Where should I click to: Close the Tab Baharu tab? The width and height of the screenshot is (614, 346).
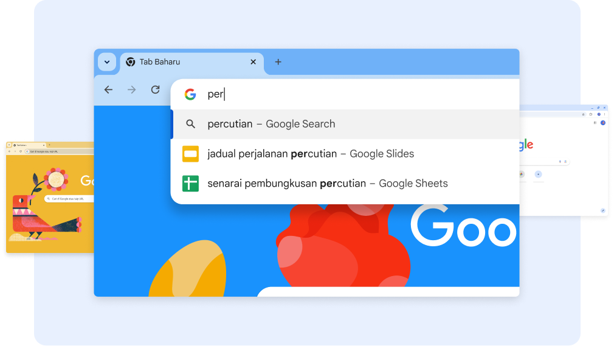coord(254,62)
